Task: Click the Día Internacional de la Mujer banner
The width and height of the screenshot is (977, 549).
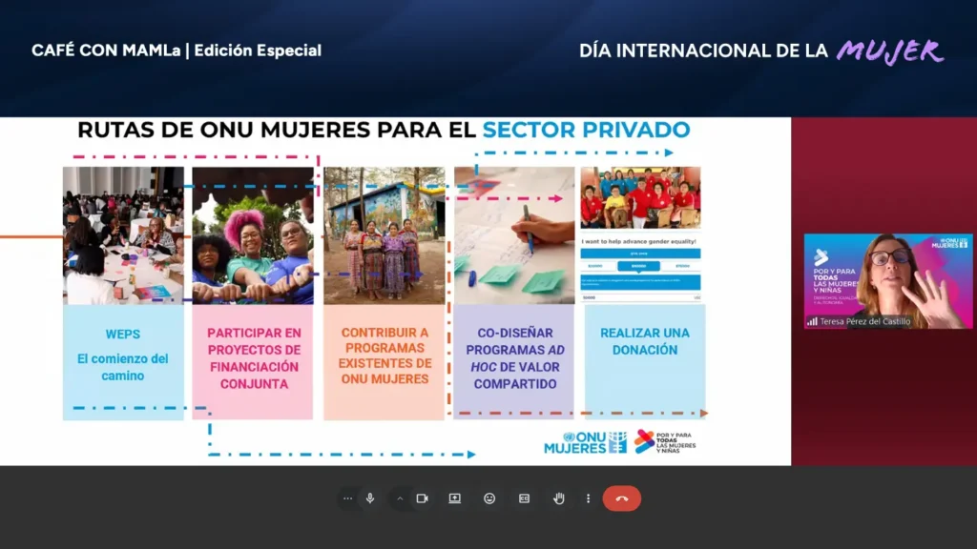Action: click(760, 51)
